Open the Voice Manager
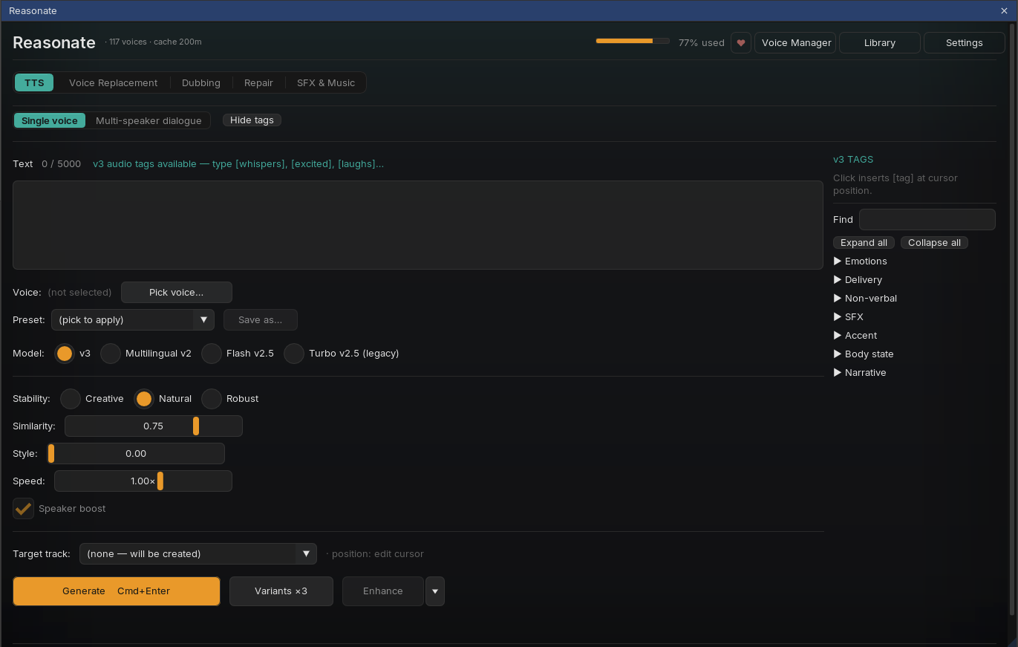1018x647 pixels. coord(796,43)
